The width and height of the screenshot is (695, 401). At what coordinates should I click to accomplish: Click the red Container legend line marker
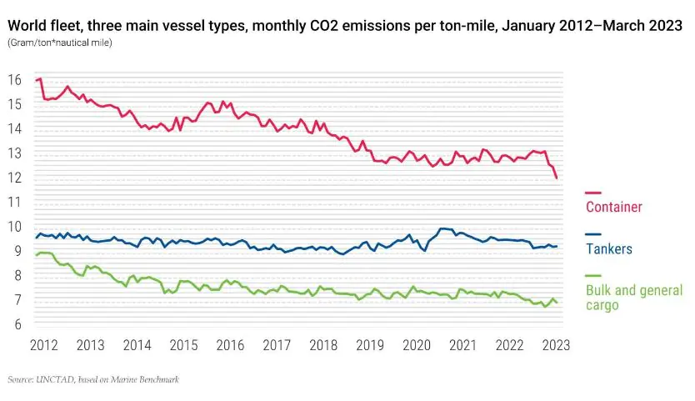coord(593,193)
